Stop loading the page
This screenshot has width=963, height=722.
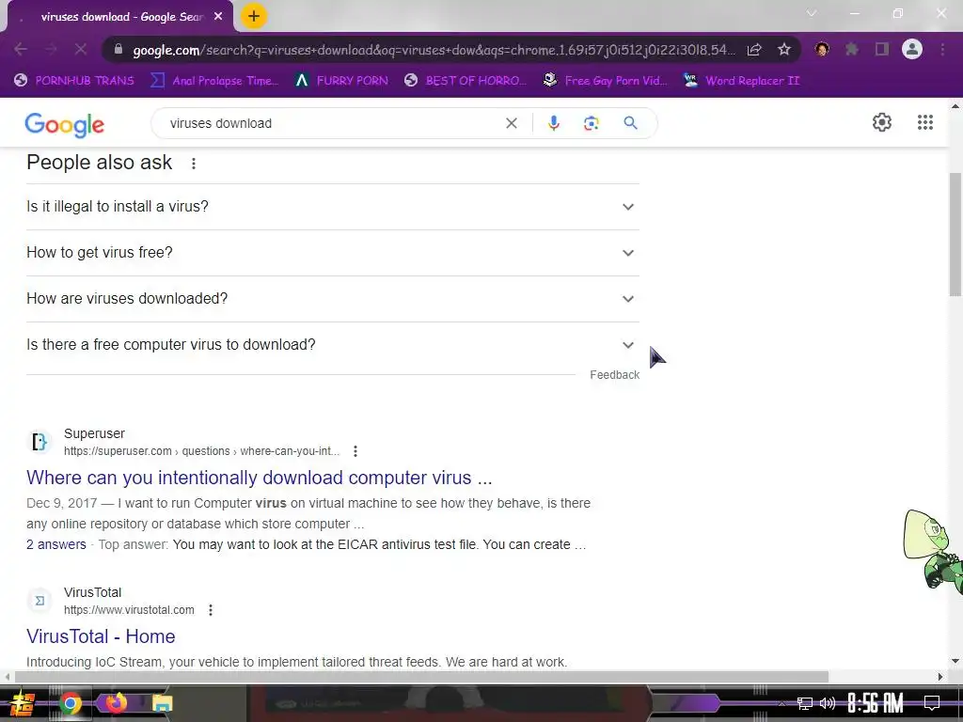[81, 49]
